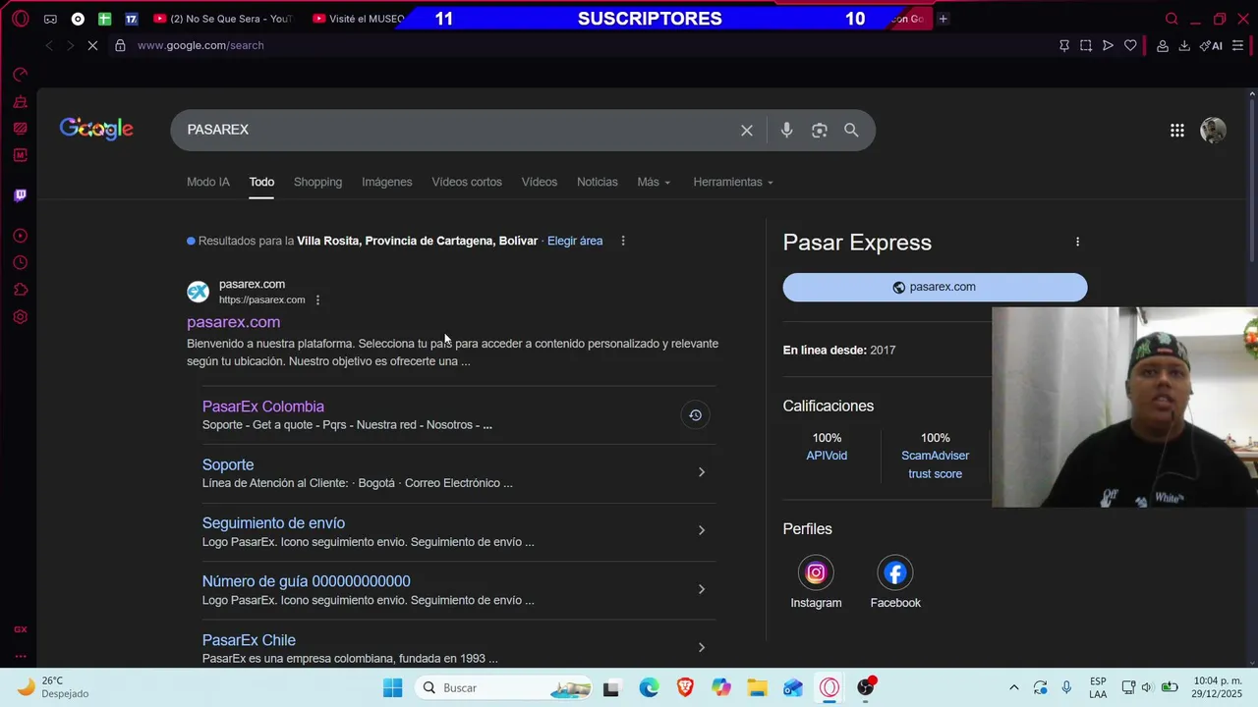
Task: Expand the Más dropdown menu
Action: coord(654,182)
